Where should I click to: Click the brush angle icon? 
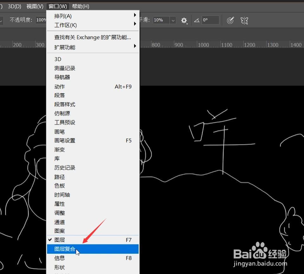197,20
